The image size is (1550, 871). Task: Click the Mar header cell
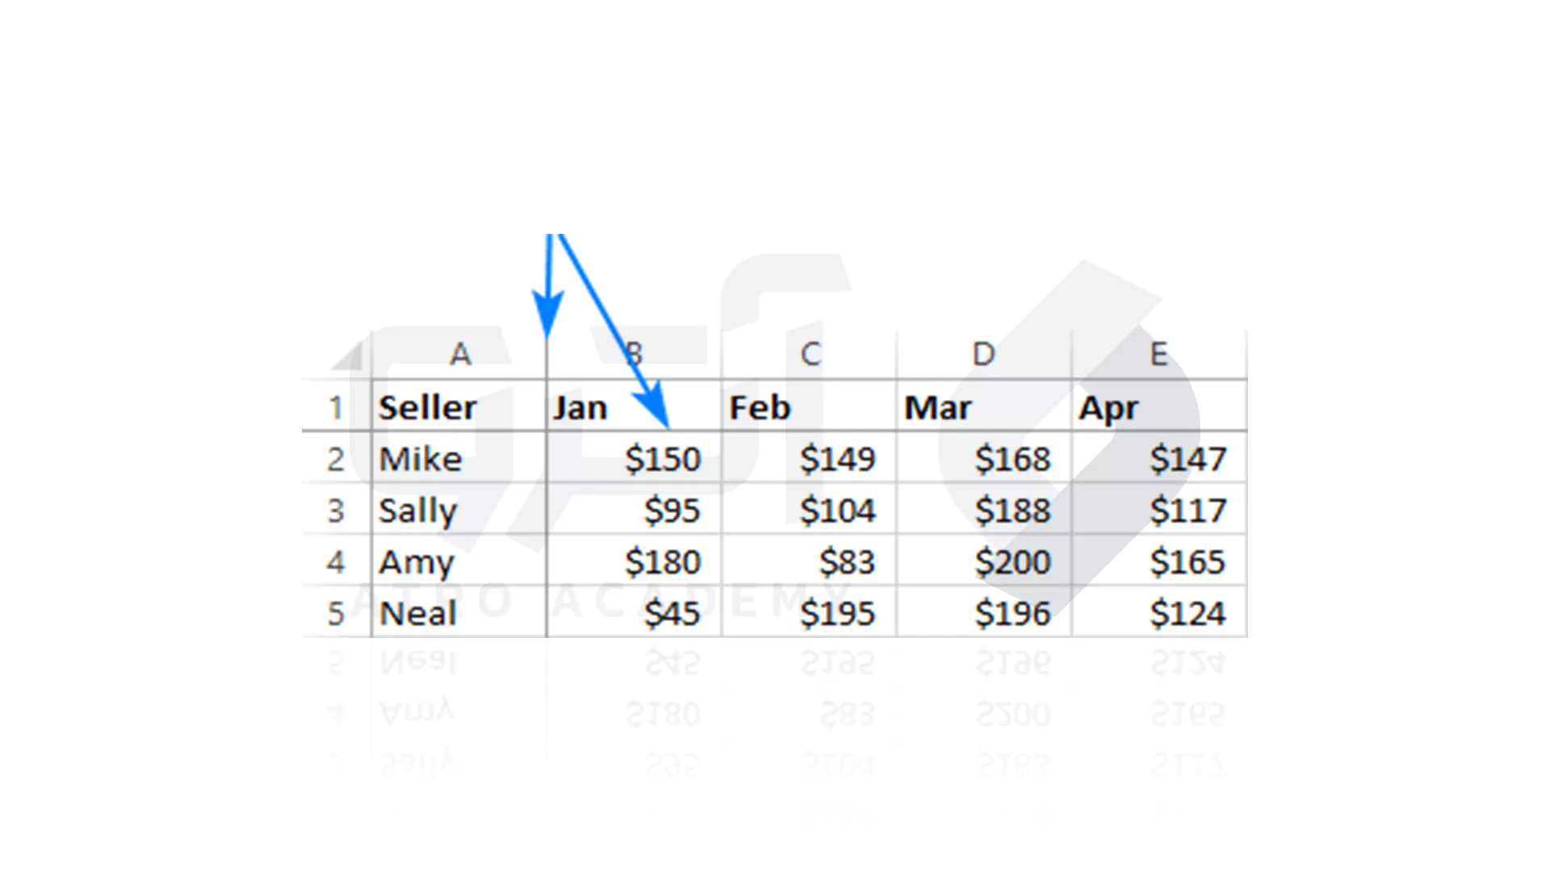click(984, 406)
